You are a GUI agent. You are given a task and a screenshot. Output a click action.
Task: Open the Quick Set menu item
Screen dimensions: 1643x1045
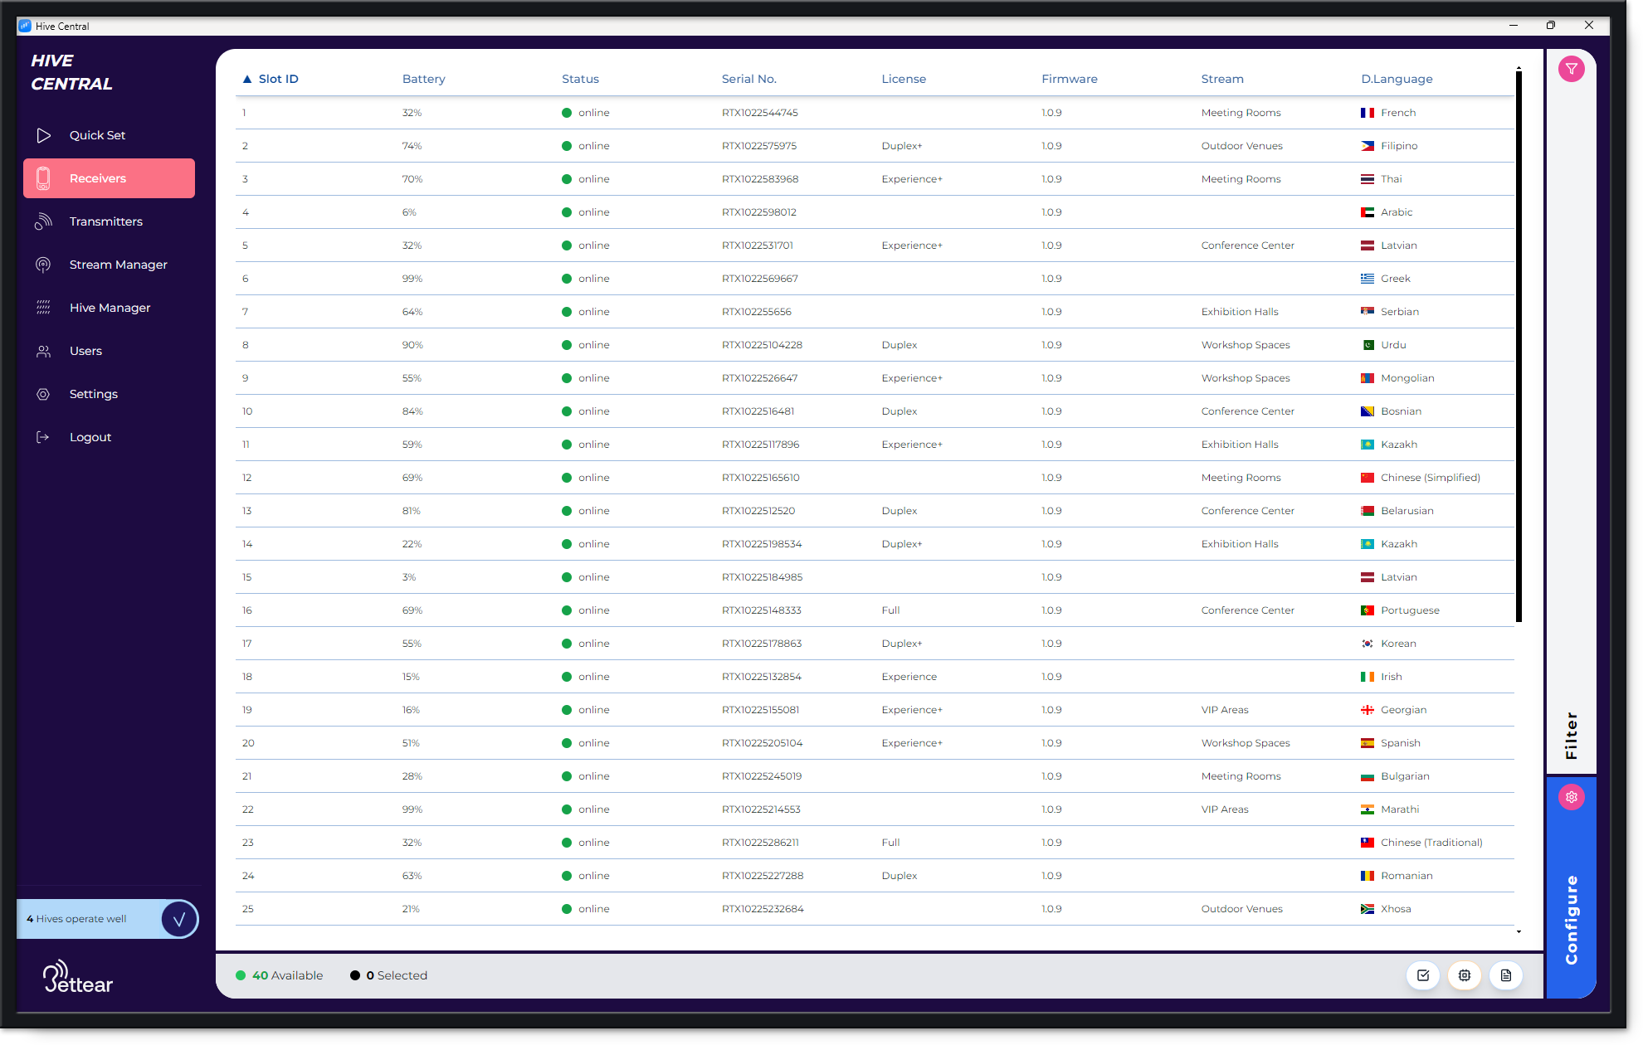[x=97, y=135]
